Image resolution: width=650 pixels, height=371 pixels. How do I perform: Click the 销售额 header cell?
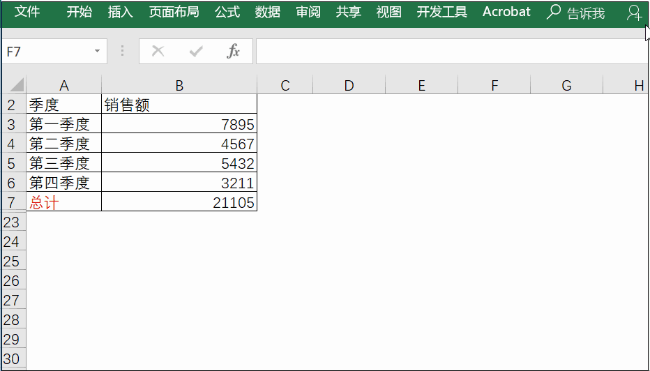pyautogui.click(x=179, y=105)
